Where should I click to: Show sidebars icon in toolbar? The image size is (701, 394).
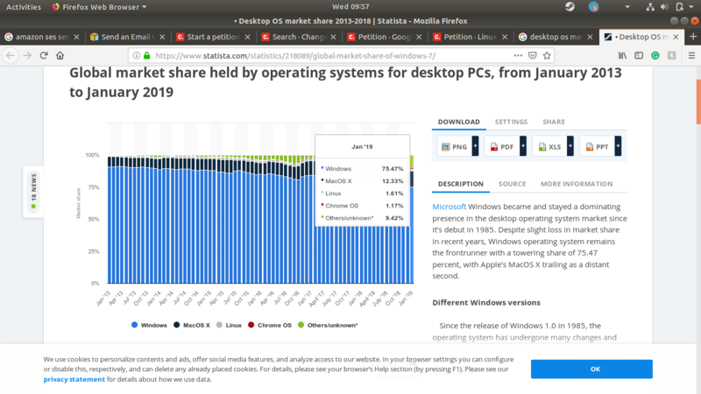click(x=639, y=56)
